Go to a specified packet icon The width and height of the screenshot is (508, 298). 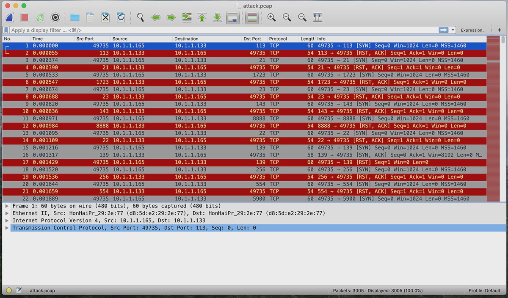[x=187, y=17]
